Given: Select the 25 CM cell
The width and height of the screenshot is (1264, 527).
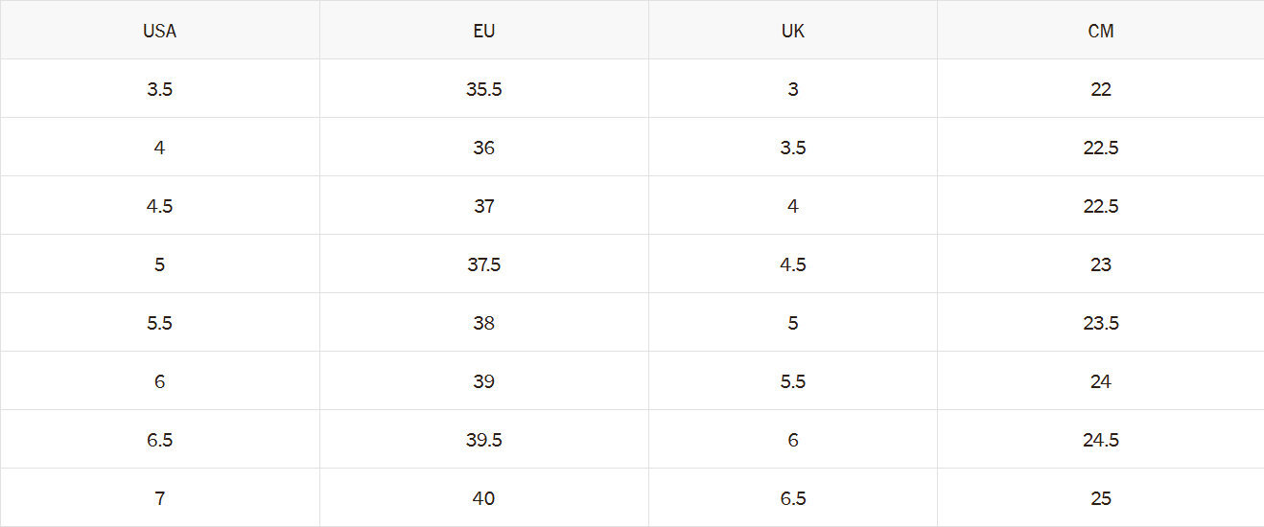Looking at the screenshot, I should [1101, 498].
